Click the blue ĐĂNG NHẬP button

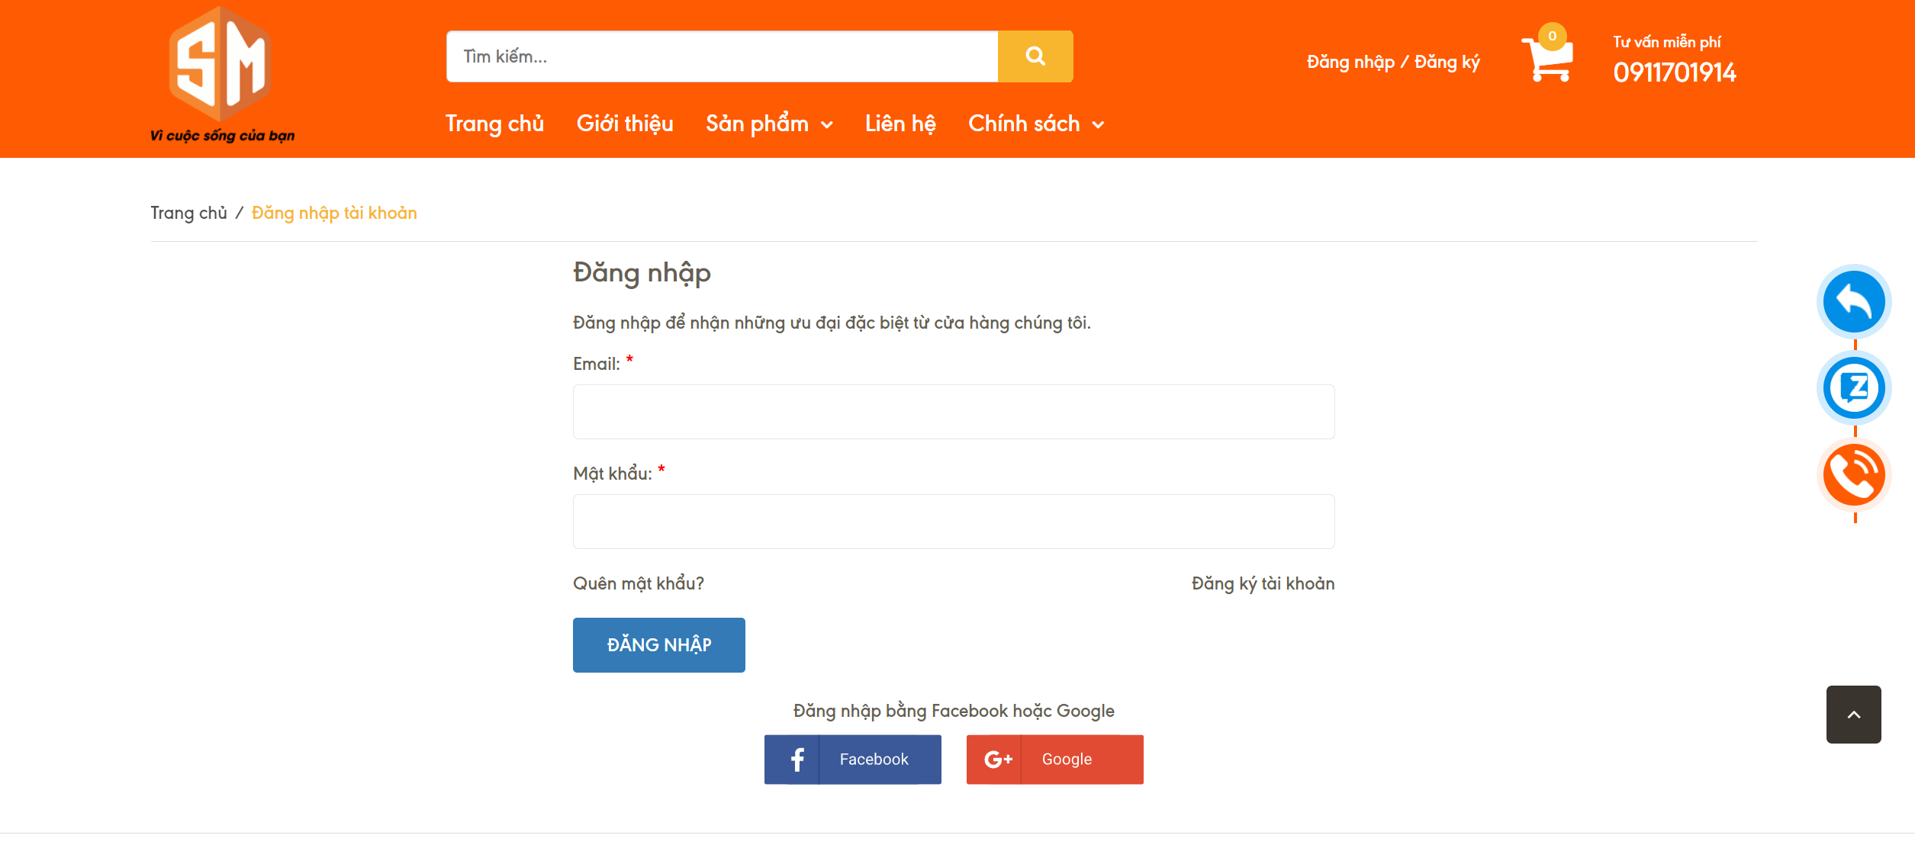(658, 645)
